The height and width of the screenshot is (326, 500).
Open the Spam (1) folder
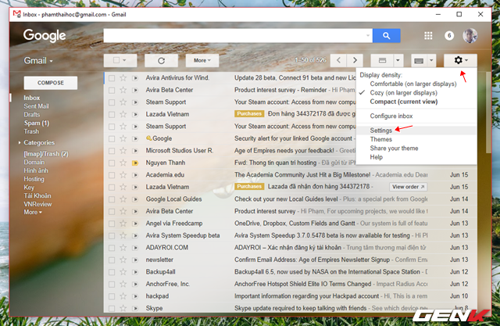(x=37, y=123)
